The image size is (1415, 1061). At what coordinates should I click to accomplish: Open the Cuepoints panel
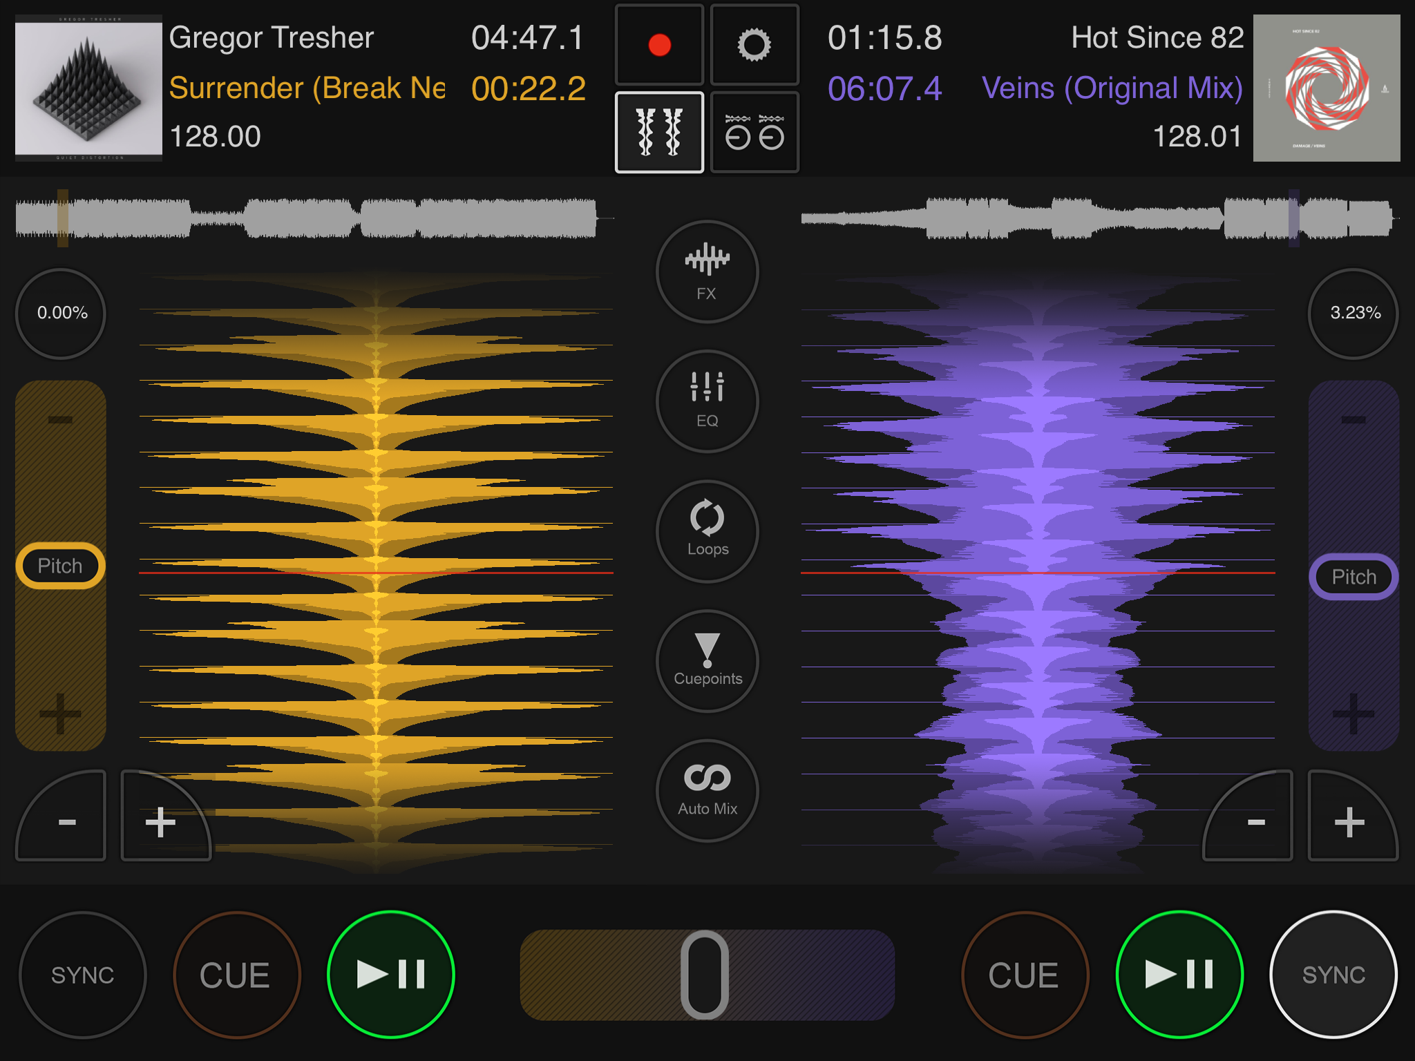706,661
